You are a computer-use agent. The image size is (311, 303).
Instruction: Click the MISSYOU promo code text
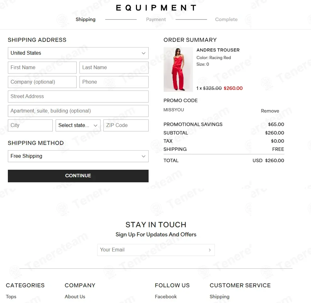pos(173,110)
